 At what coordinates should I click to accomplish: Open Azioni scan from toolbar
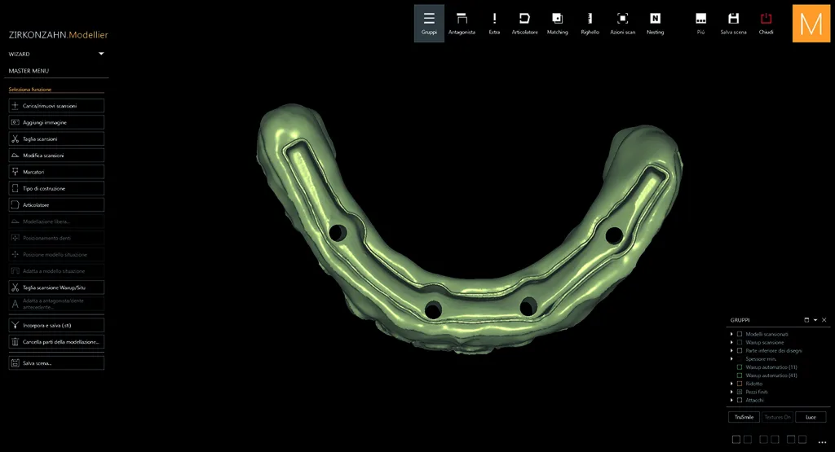coord(622,24)
